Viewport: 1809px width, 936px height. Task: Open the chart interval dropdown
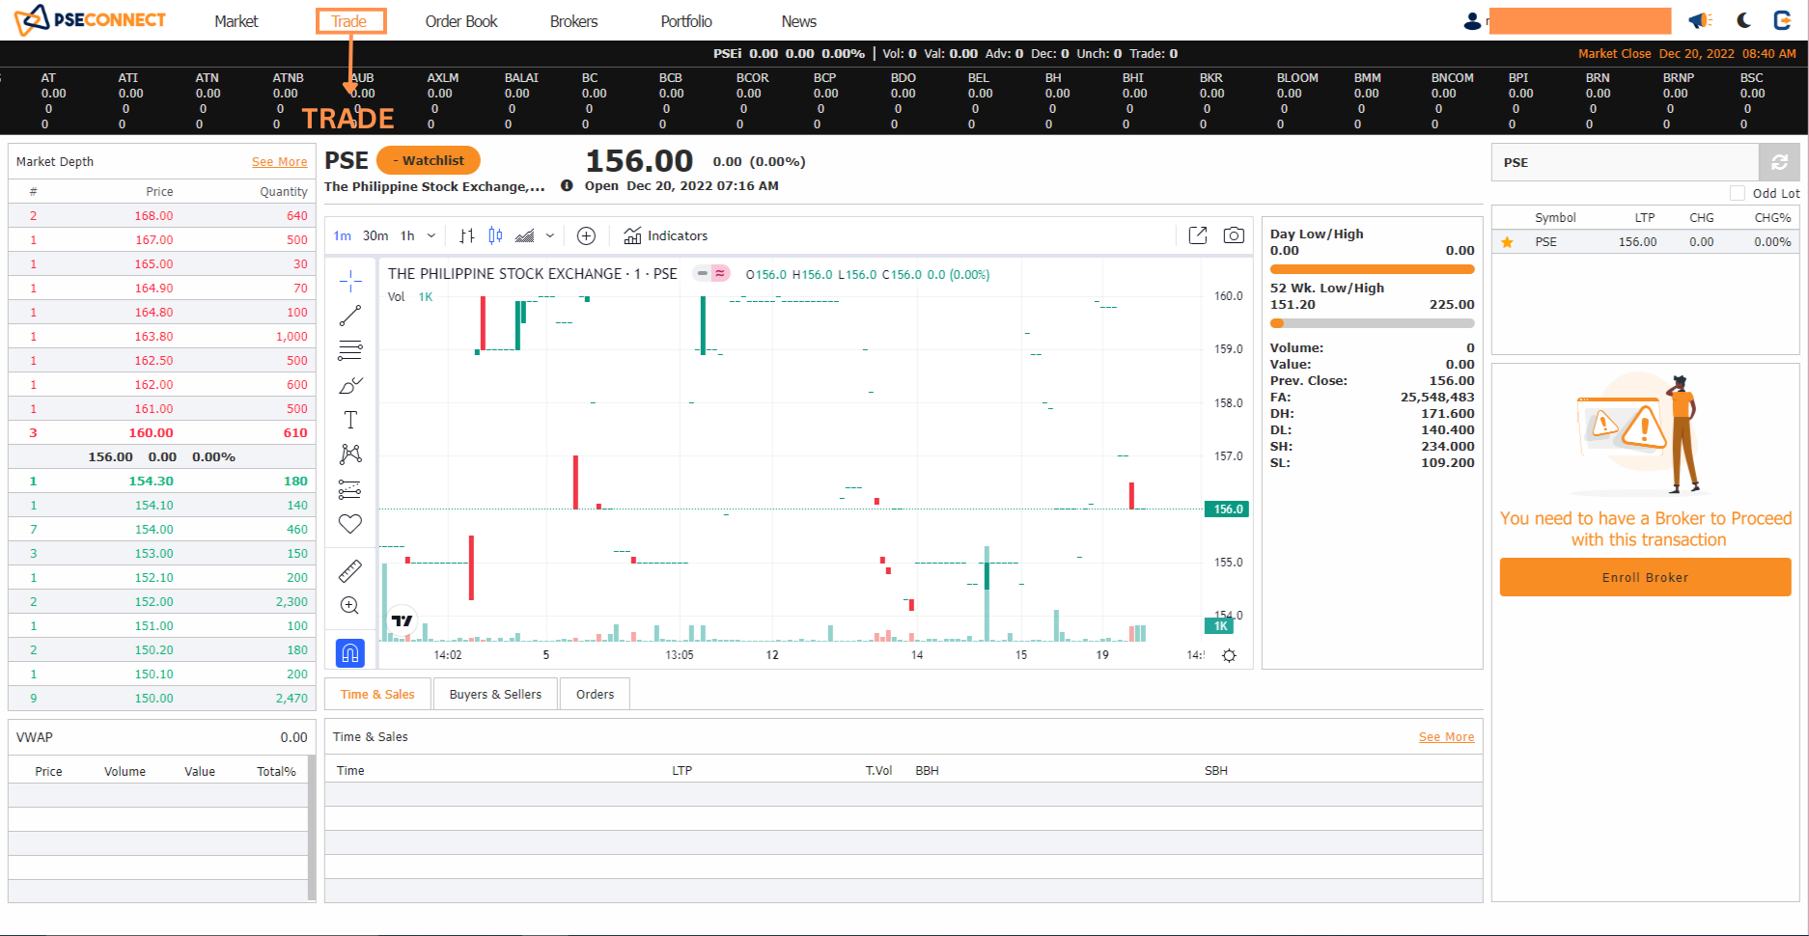(x=431, y=234)
